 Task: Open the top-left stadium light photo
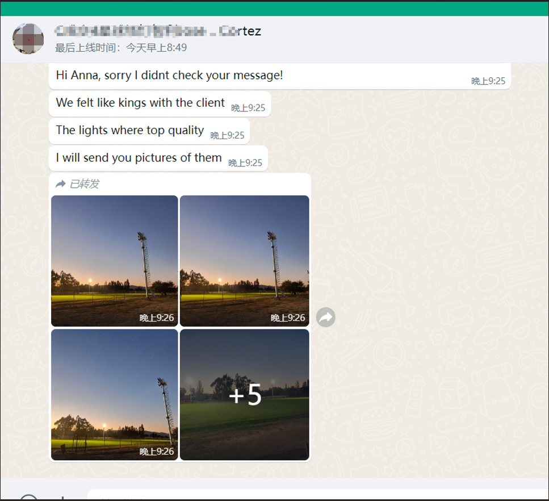coord(114,256)
